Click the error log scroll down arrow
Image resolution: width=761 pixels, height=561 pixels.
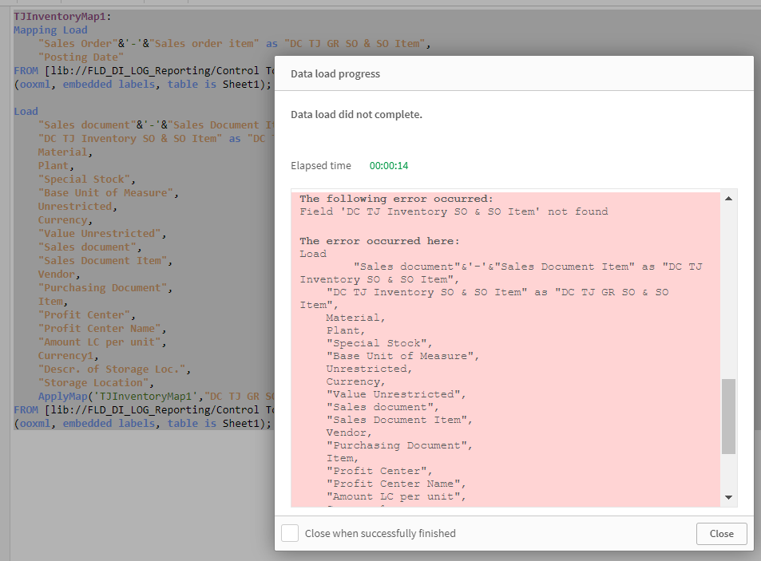[728, 497]
